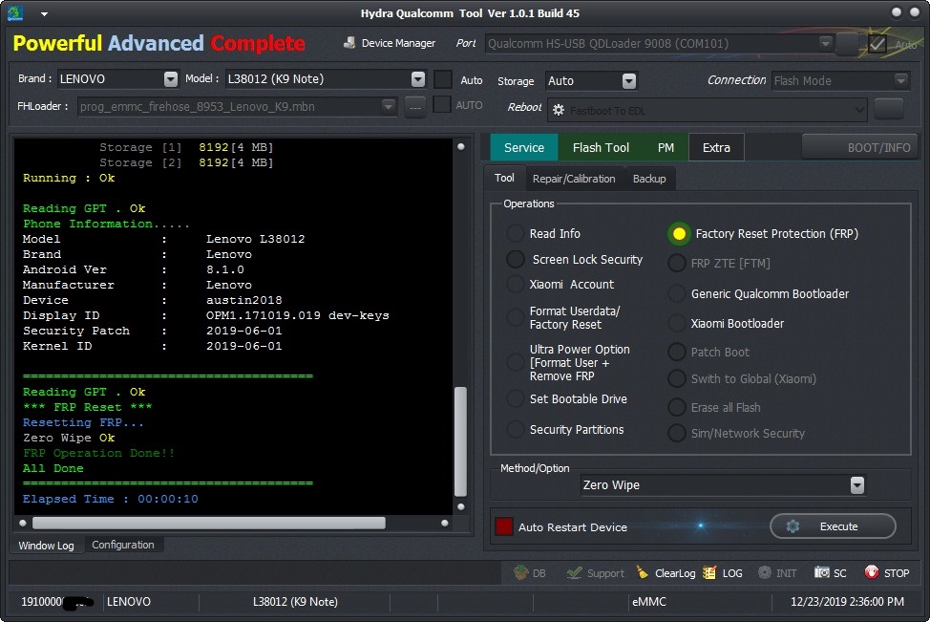Click the Support checkmark icon
Image resolution: width=930 pixels, height=622 pixels.
pyautogui.click(x=574, y=572)
